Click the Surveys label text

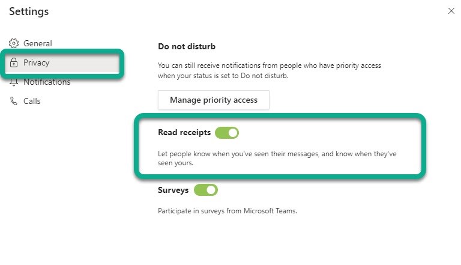[x=173, y=190]
